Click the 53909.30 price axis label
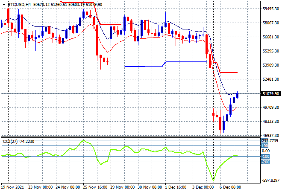Viewport: 282px width, 192px height. click(271, 65)
